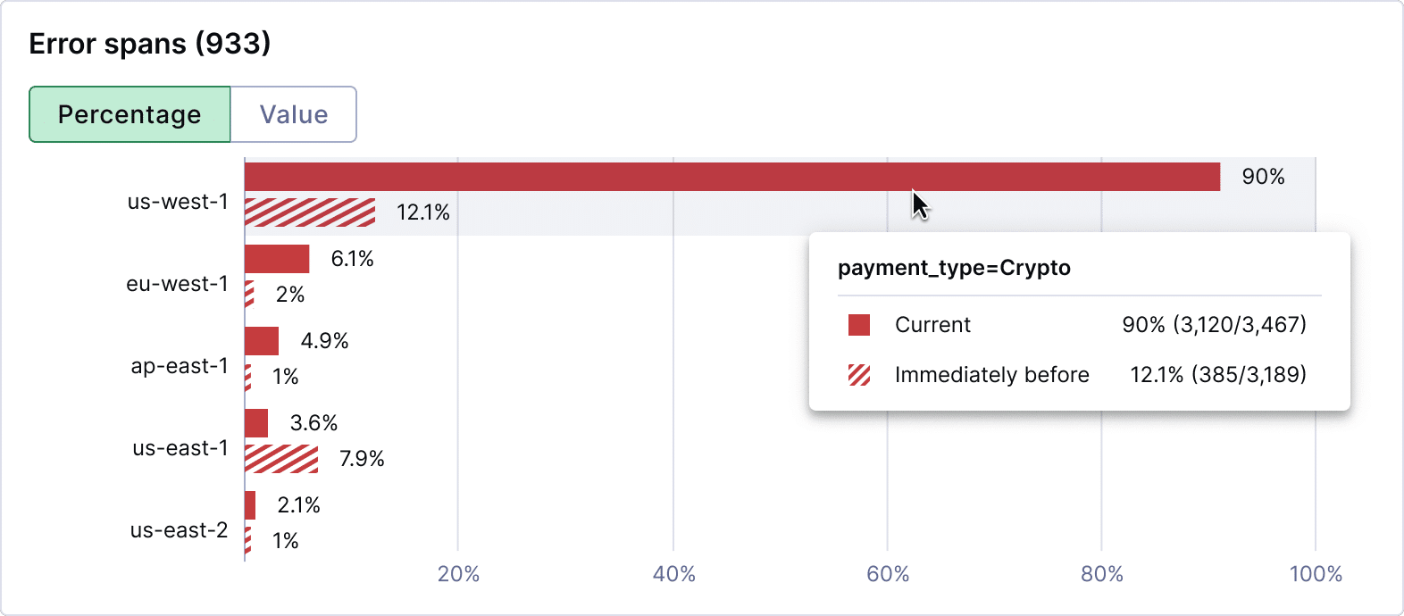Click the solid red Current legend swatch

tap(859, 325)
